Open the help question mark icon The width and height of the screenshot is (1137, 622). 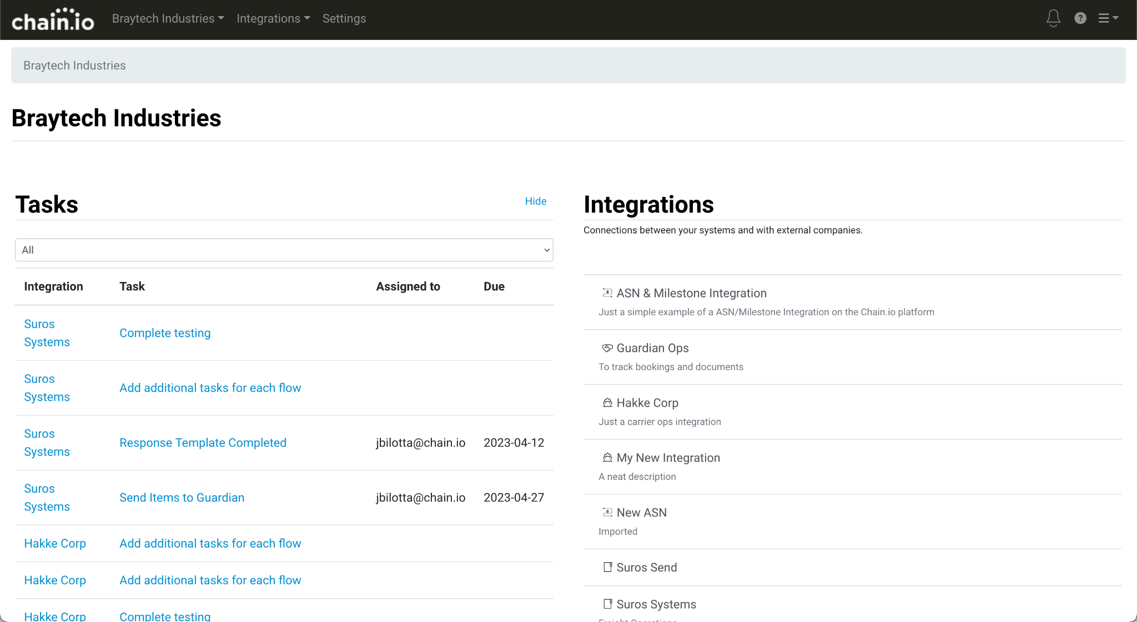coord(1080,18)
